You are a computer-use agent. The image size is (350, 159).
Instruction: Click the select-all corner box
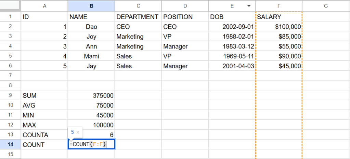coord(10,6)
